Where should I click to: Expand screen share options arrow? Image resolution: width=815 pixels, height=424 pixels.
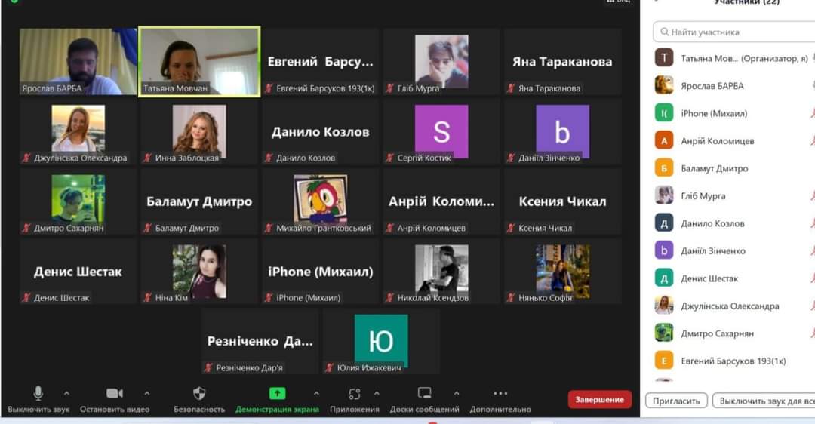[x=316, y=393]
